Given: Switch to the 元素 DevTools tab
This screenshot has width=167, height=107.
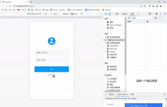Looking at the screenshot, I should point(117,14).
